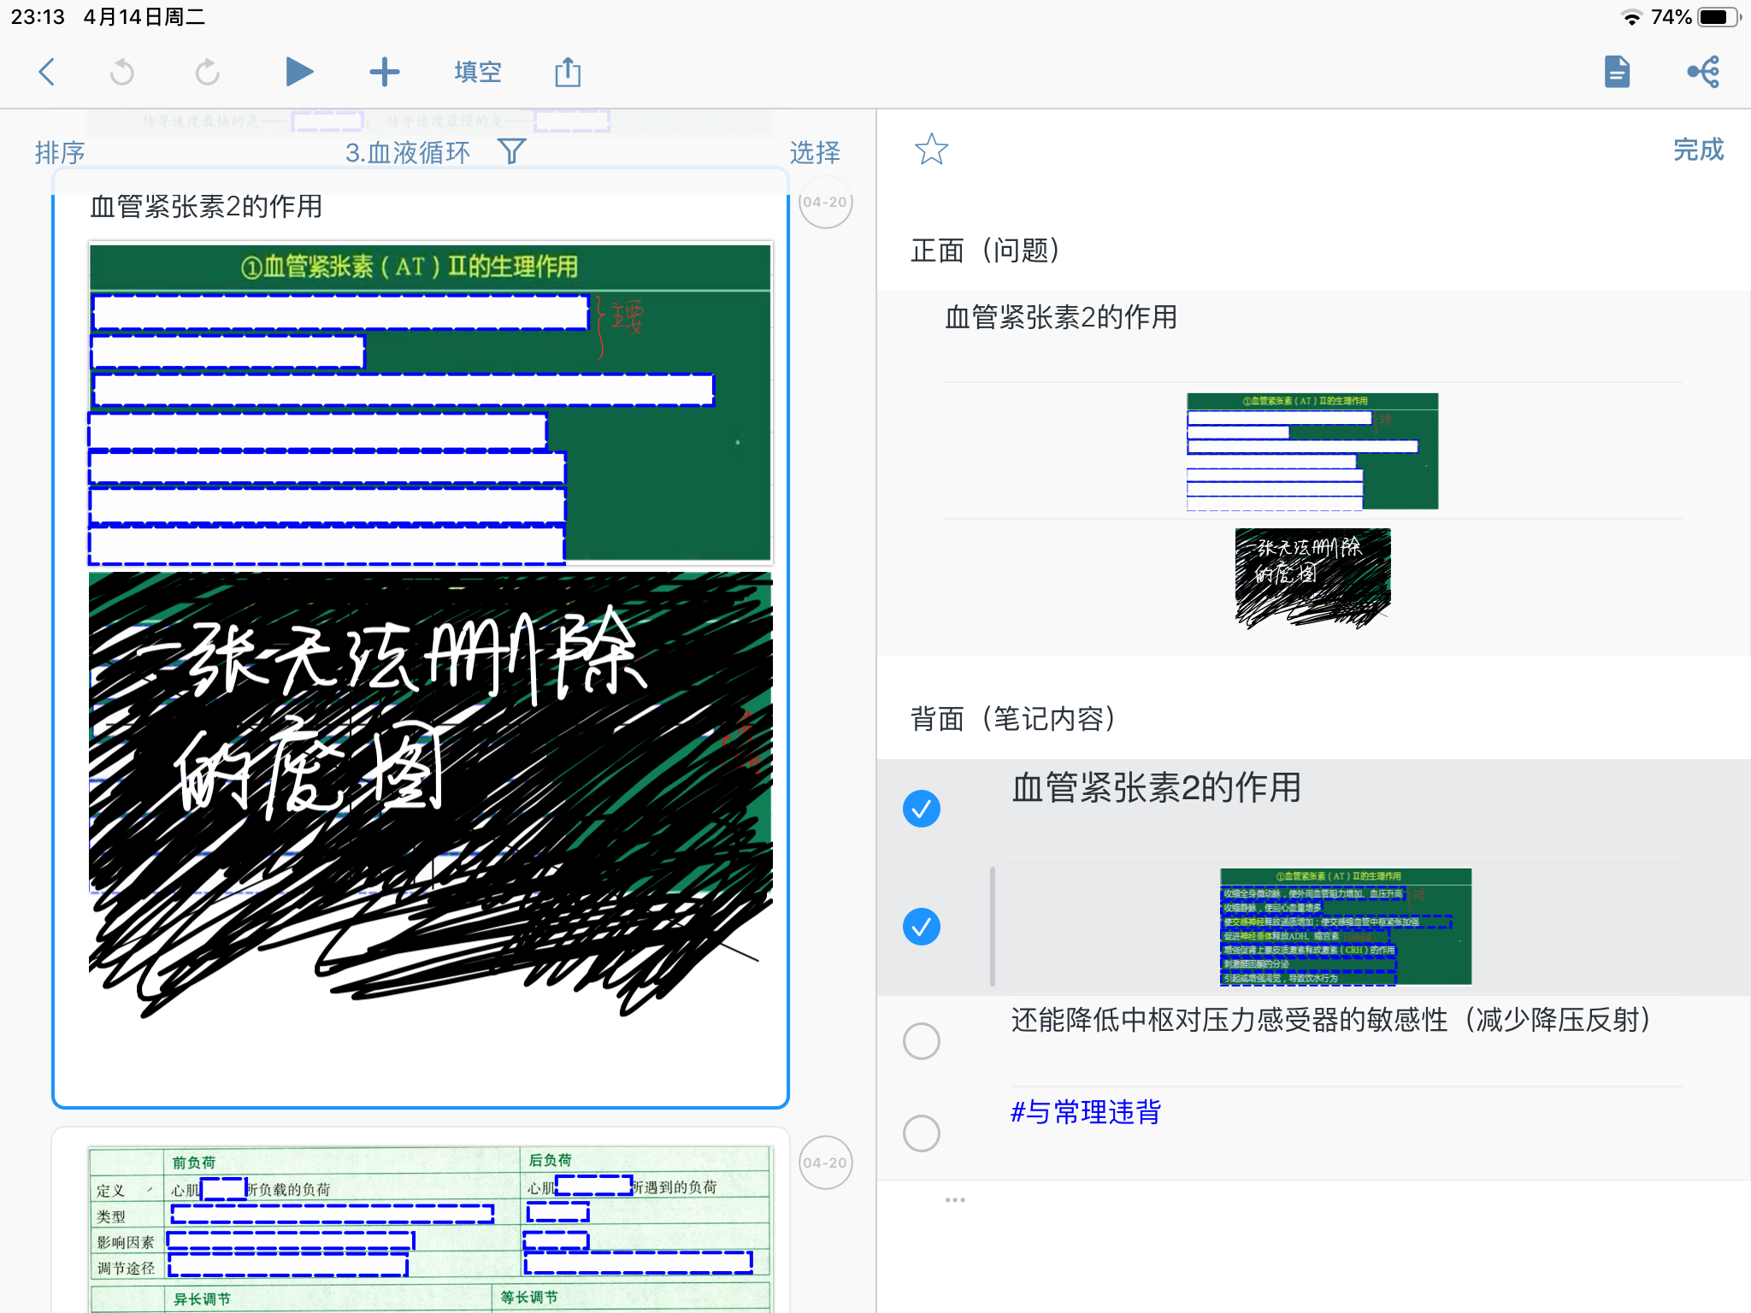Tap 完成 to finish editing
This screenshot has width=1751, height=1313.
pos(1698,150)
